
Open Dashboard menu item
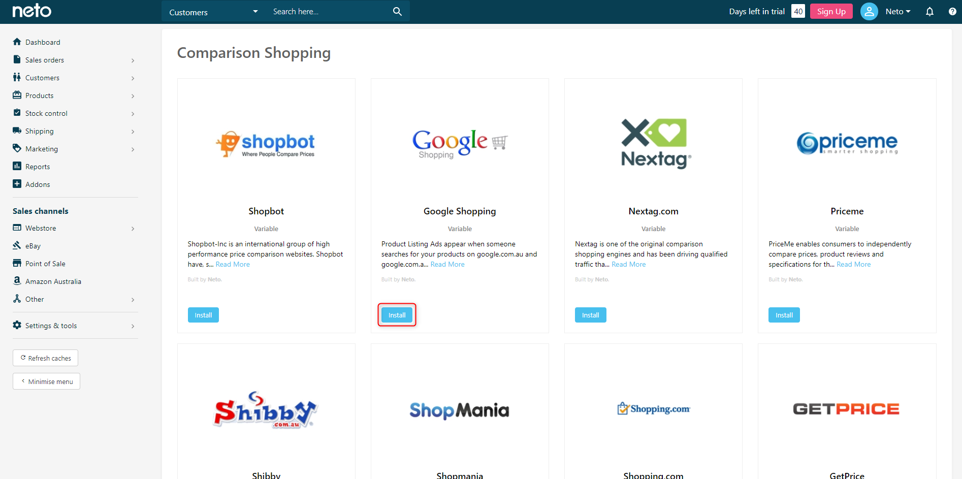click(43, 42)
